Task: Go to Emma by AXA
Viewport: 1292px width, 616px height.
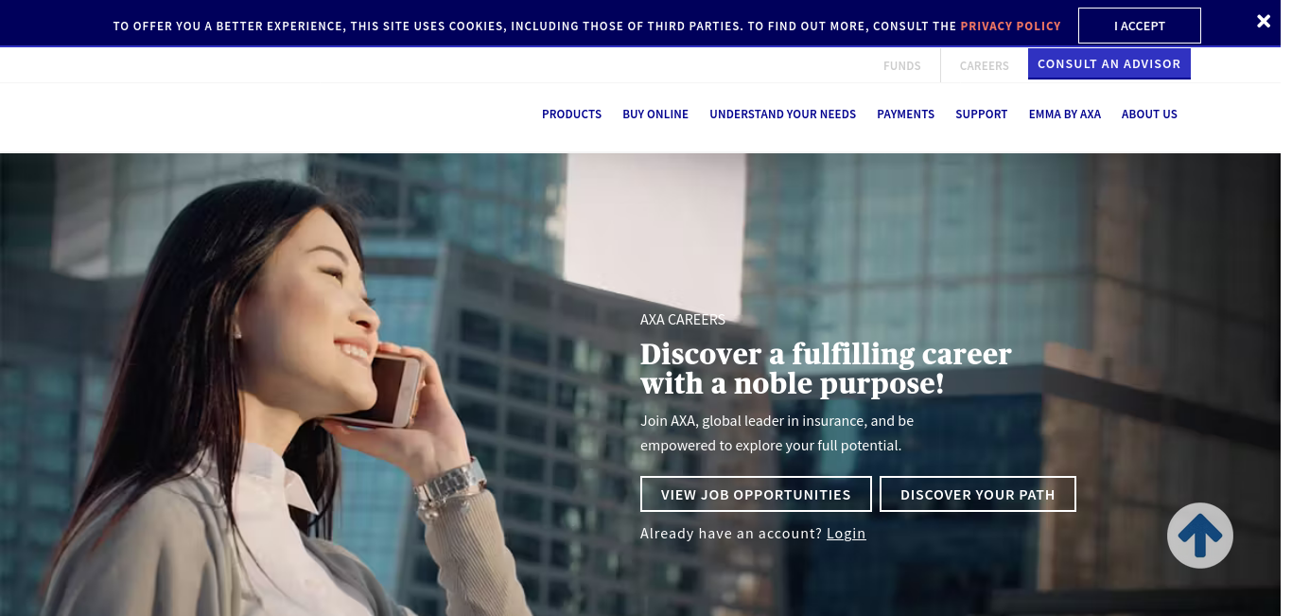Action: click(1064, 114)
